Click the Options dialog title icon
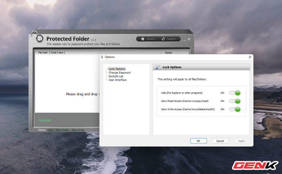This screenshot has width=282, height=174. (102, 57)
